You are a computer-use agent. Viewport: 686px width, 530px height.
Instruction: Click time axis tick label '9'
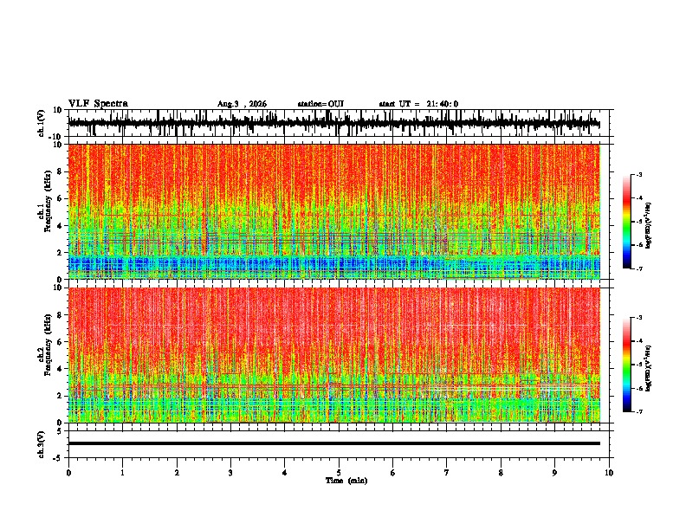pos(554,473)
